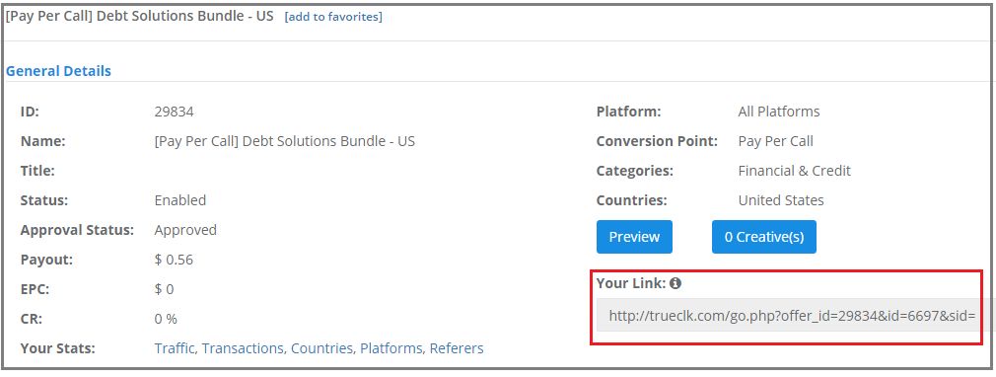This screenshot has height=377, width=996.
Task: Open the Transactions stats link
Action: 244,348
